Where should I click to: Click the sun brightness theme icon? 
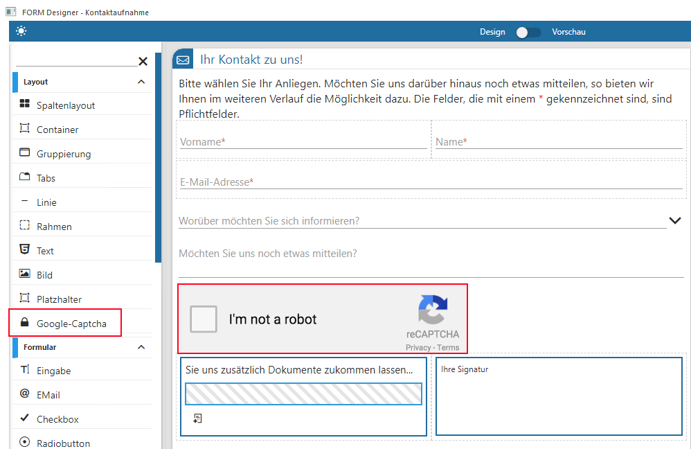click(21, 31)
